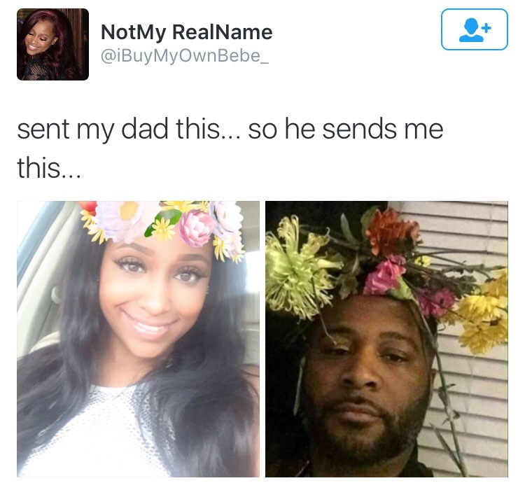Viewport: 525px width, 490px height.
Task: Click the word "dad" in the tweet
Action: click(144, 129)
